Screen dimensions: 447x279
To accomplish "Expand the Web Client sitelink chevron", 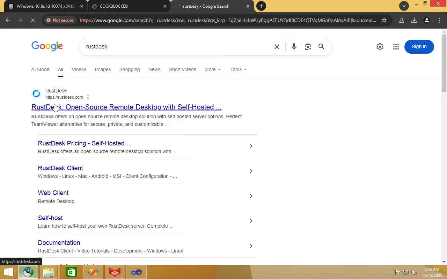I will pyautogui.click(x=251, y=196).
